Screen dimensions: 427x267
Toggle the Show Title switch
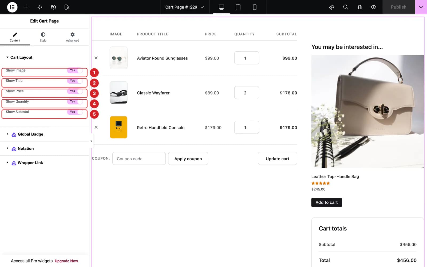75,81
